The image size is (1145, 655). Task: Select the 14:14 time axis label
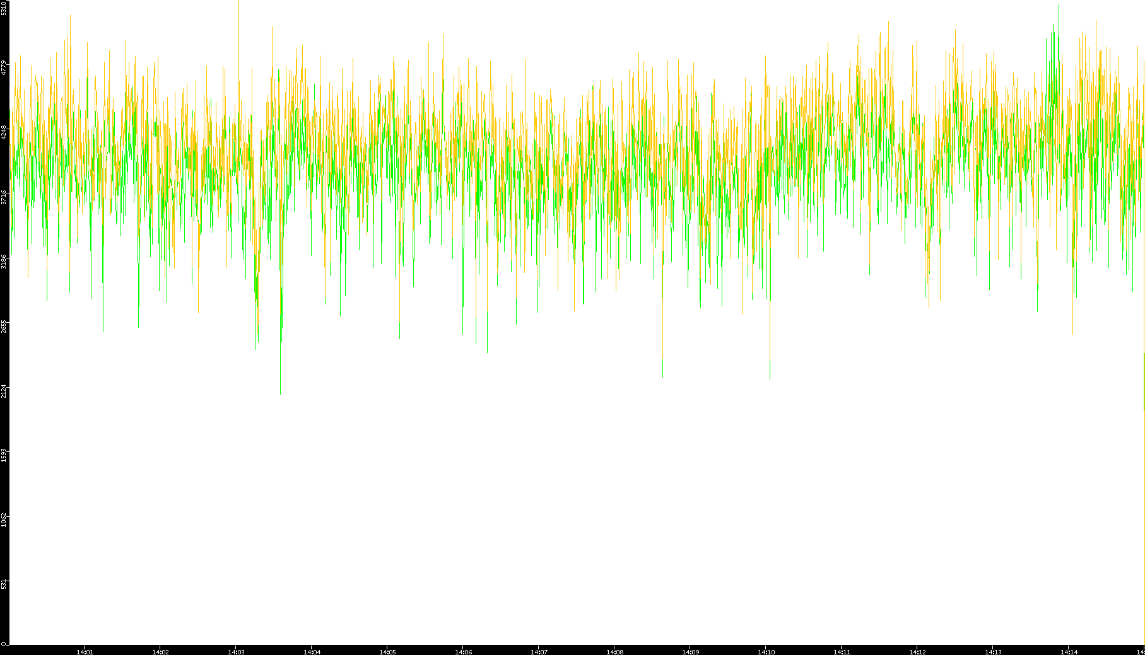[1069, 652]
